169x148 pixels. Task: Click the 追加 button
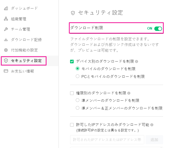pyautogui.click(x=154, y=140)
